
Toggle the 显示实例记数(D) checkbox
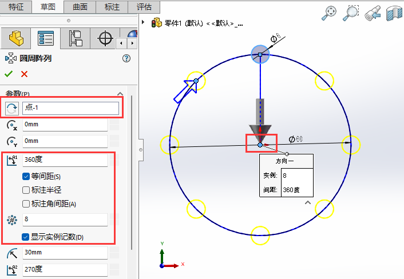tap(25, 237)
